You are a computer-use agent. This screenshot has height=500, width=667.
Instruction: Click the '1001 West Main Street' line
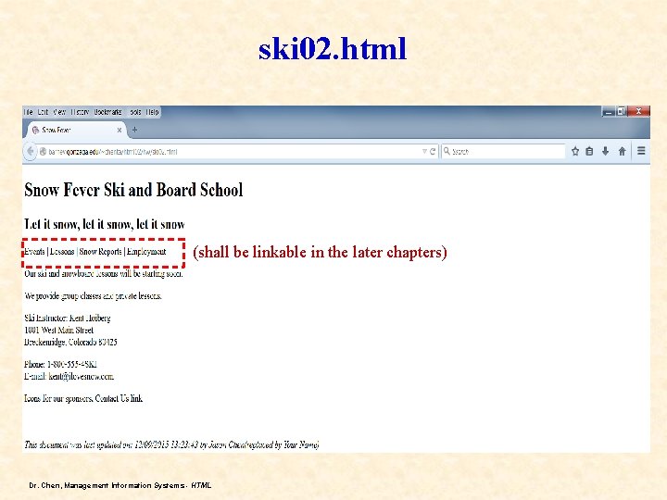pos(58,330)
